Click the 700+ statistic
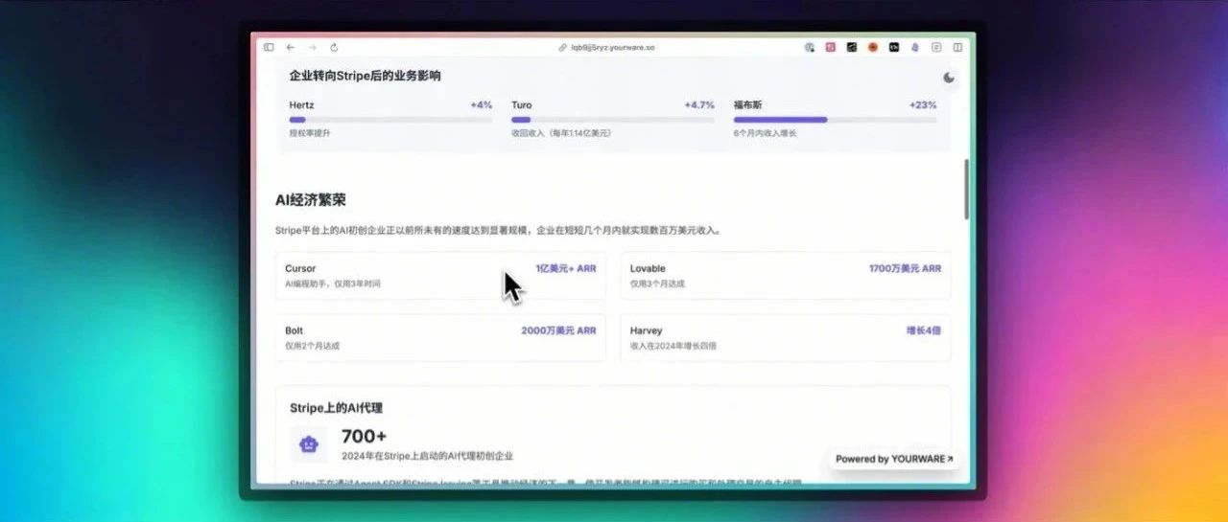The height and width of the screenshot is (522, 1228). tap(365, 437)
